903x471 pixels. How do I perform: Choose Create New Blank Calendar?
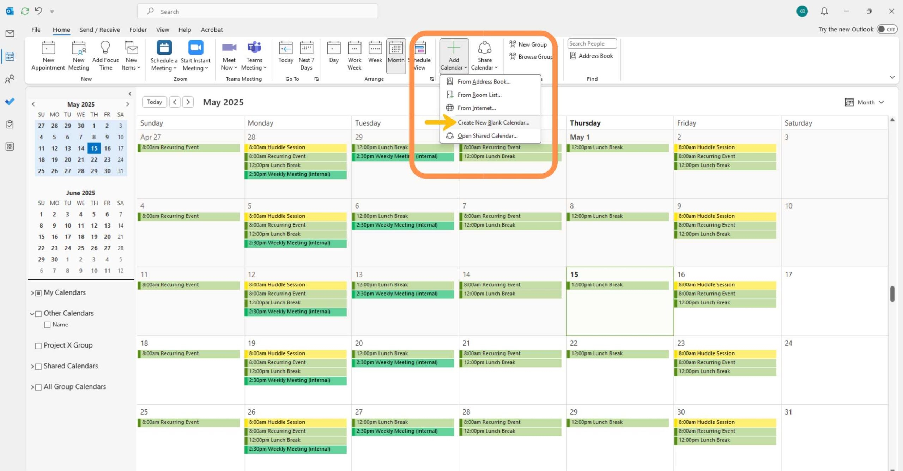[493, 122]
